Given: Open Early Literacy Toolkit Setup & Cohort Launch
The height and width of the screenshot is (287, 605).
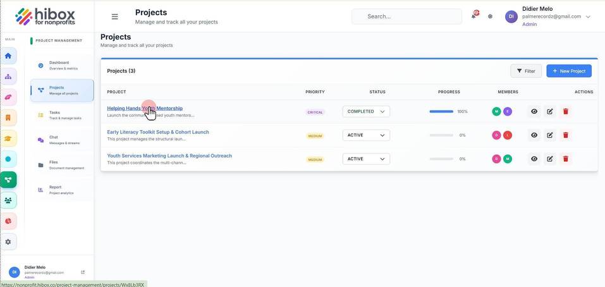Looking at the screenshot, I should pos(158,132).
